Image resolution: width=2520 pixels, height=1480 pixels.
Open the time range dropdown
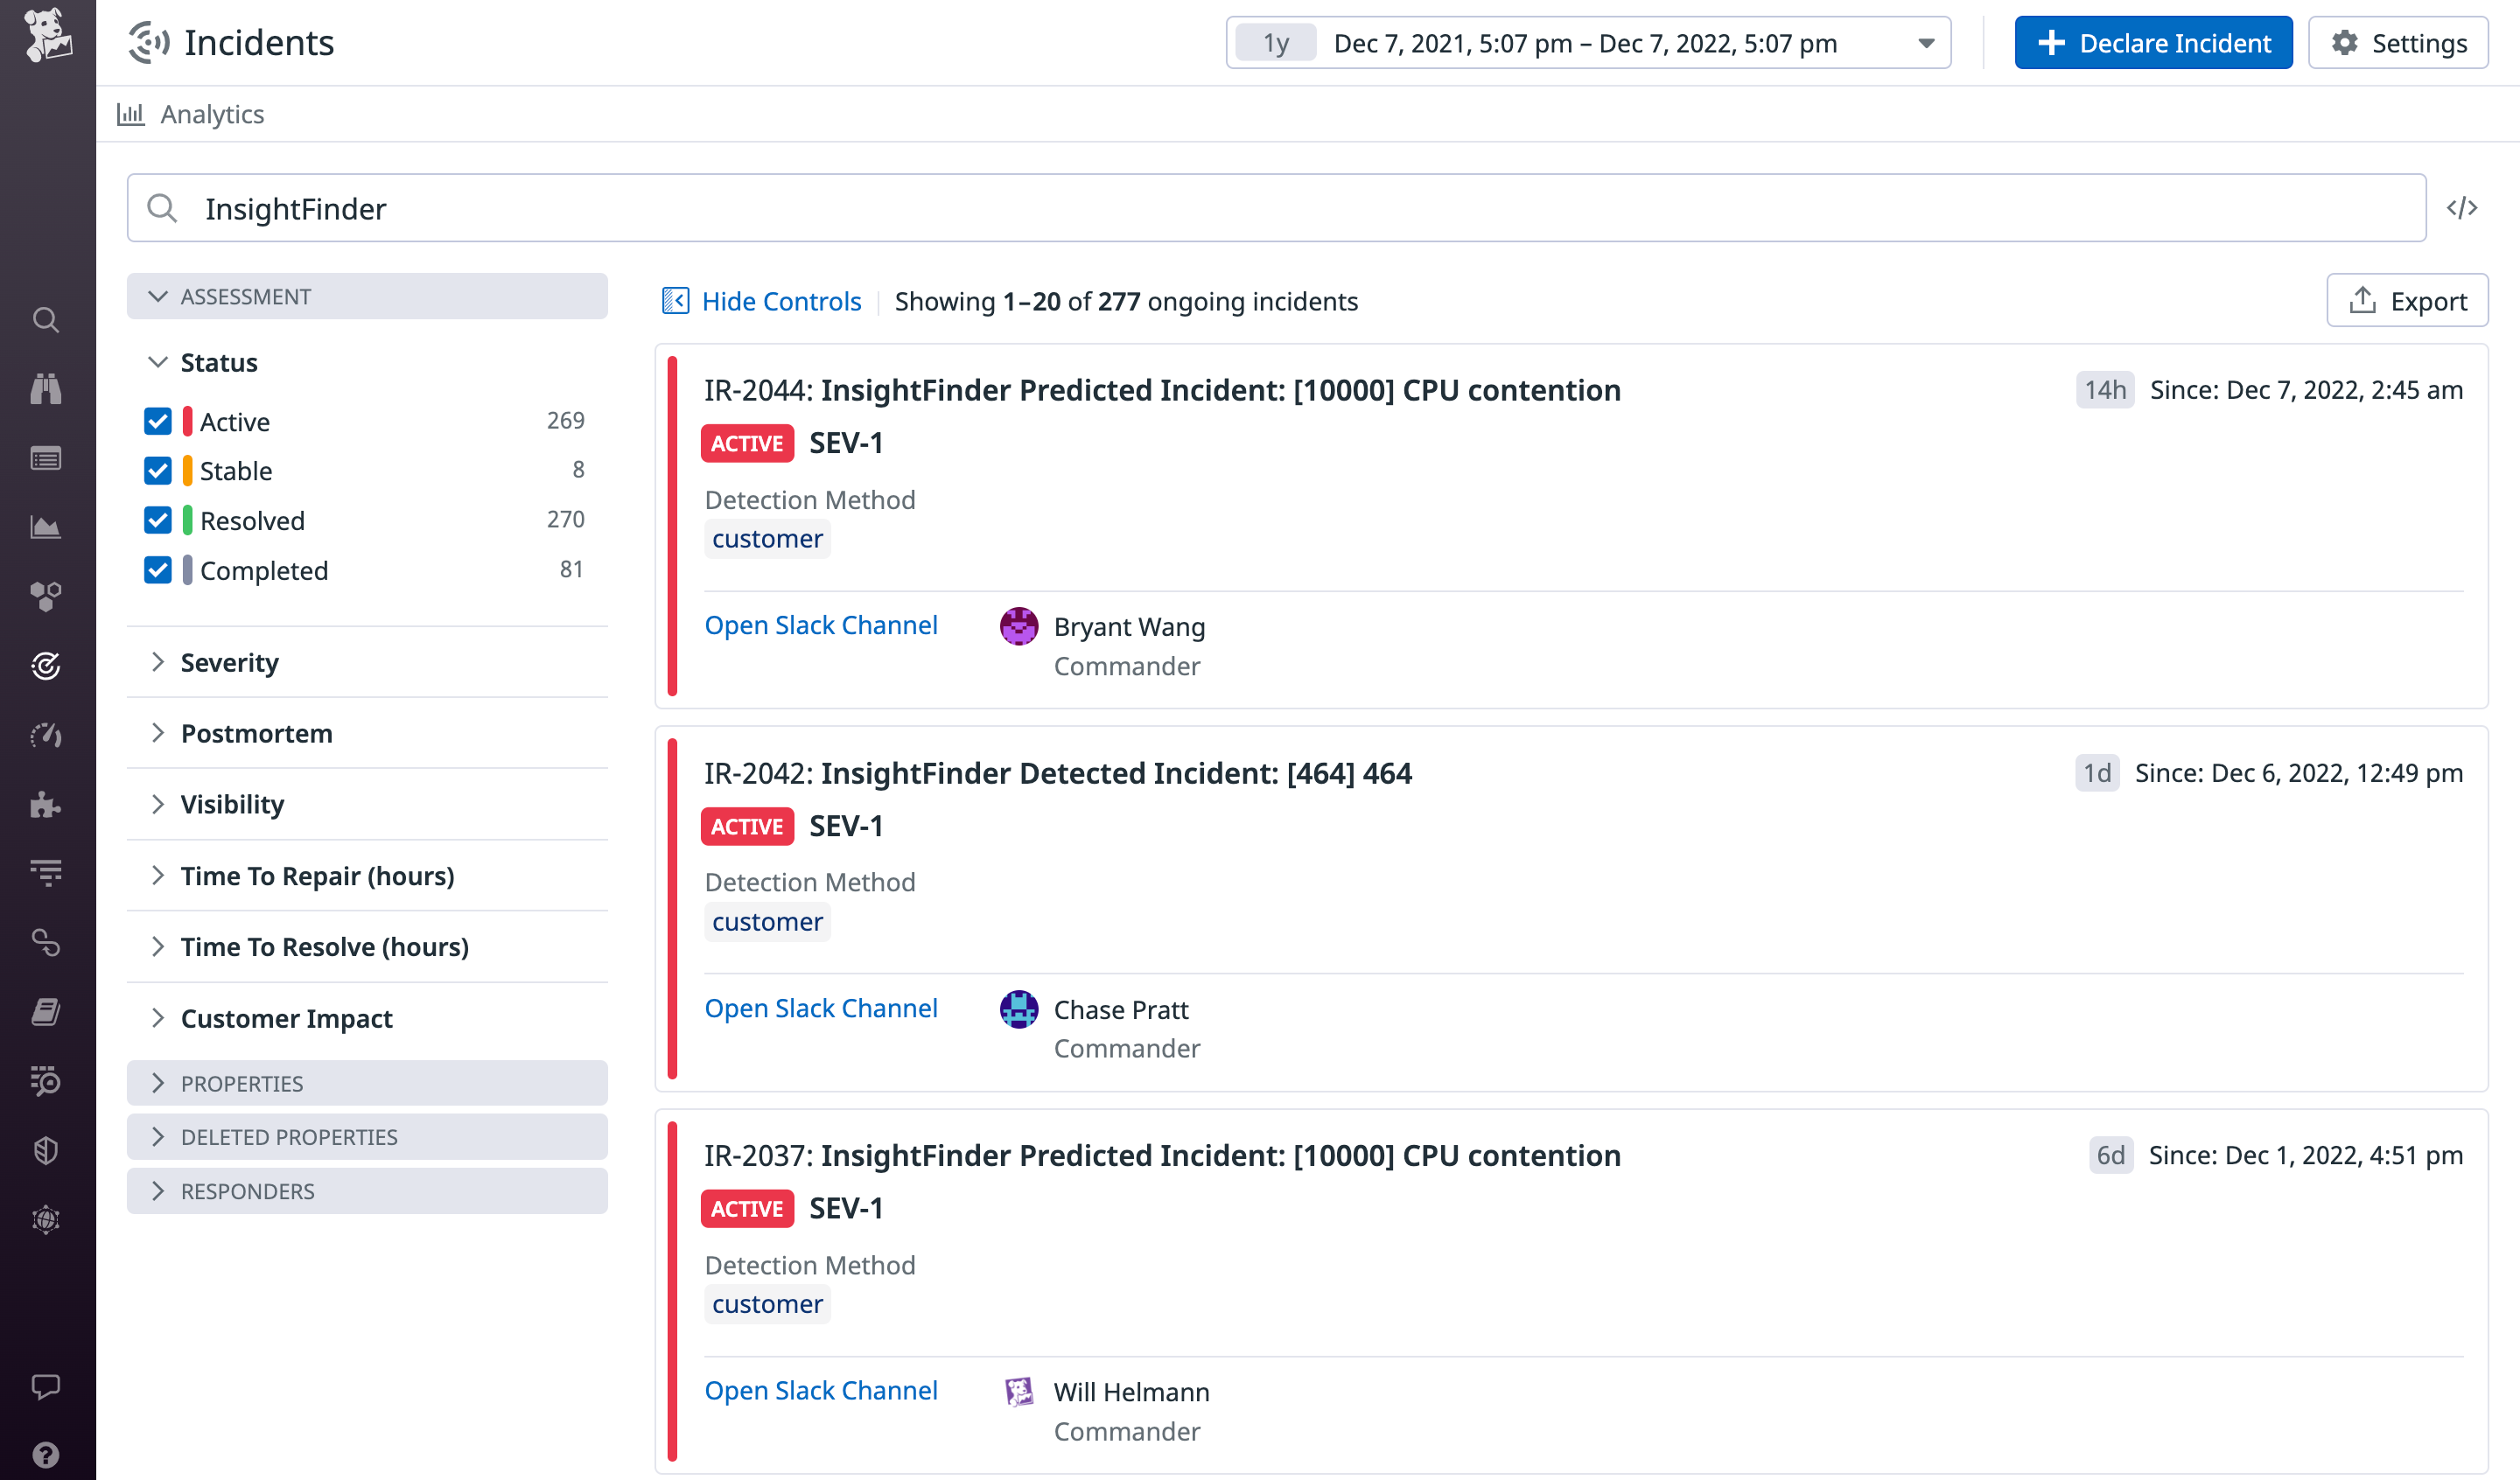(x=1924, y=43)
